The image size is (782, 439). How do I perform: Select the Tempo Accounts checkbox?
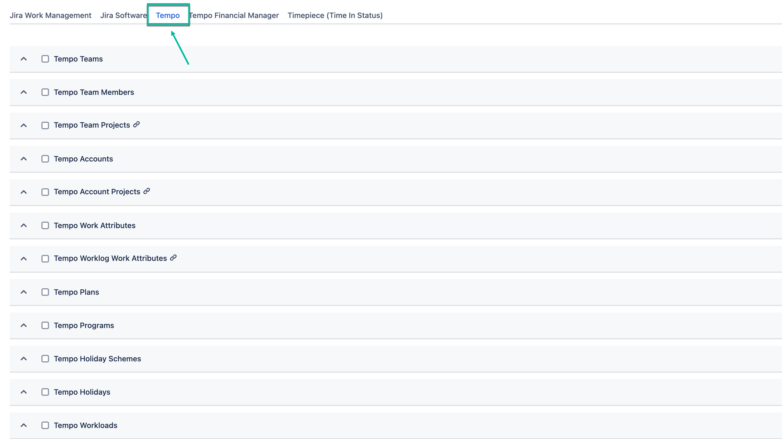click(45, 159)
